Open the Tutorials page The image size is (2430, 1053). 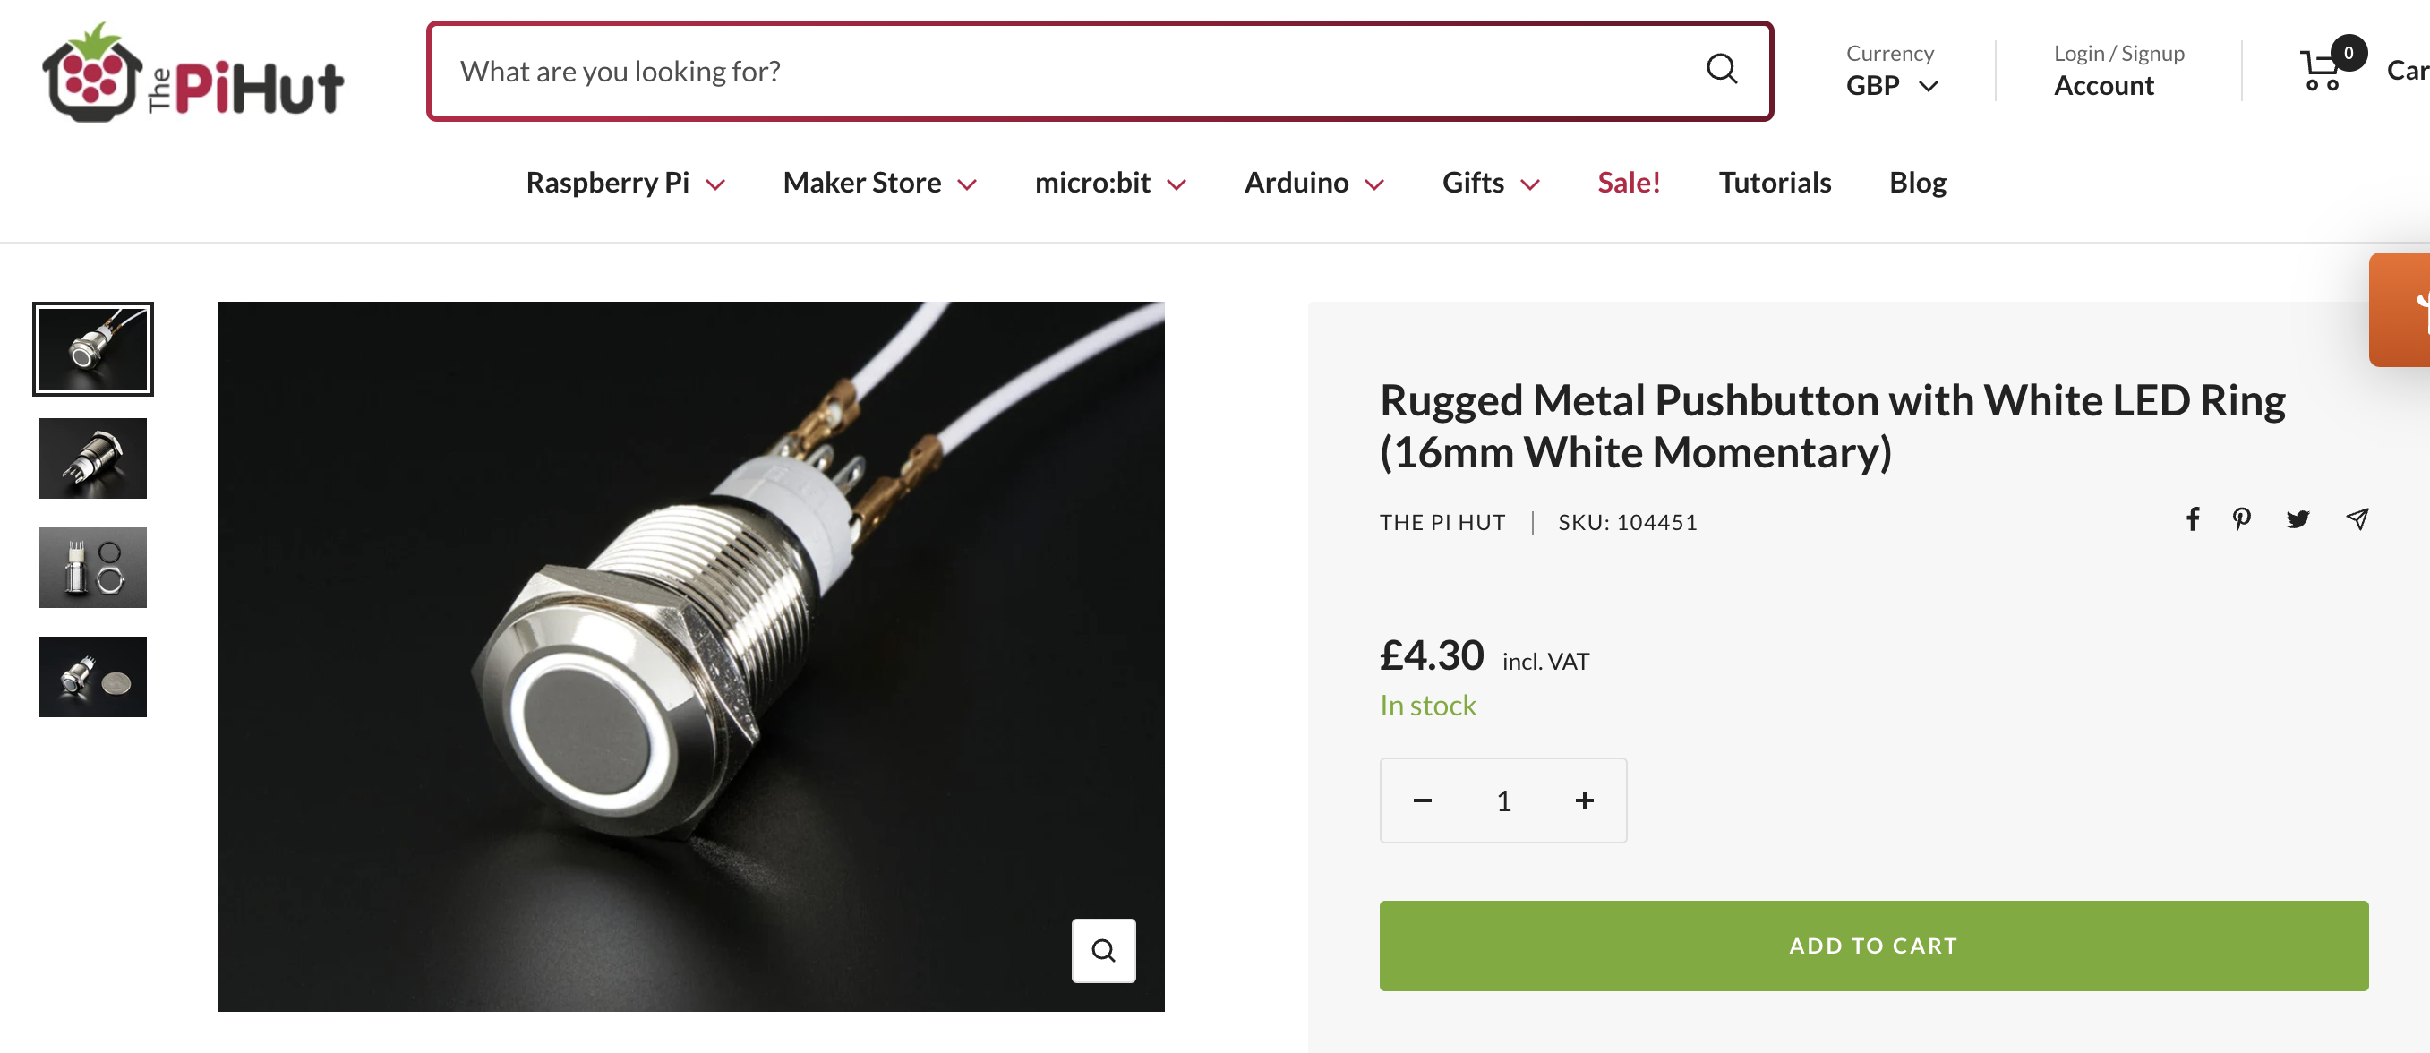(x=1775, y=183)
